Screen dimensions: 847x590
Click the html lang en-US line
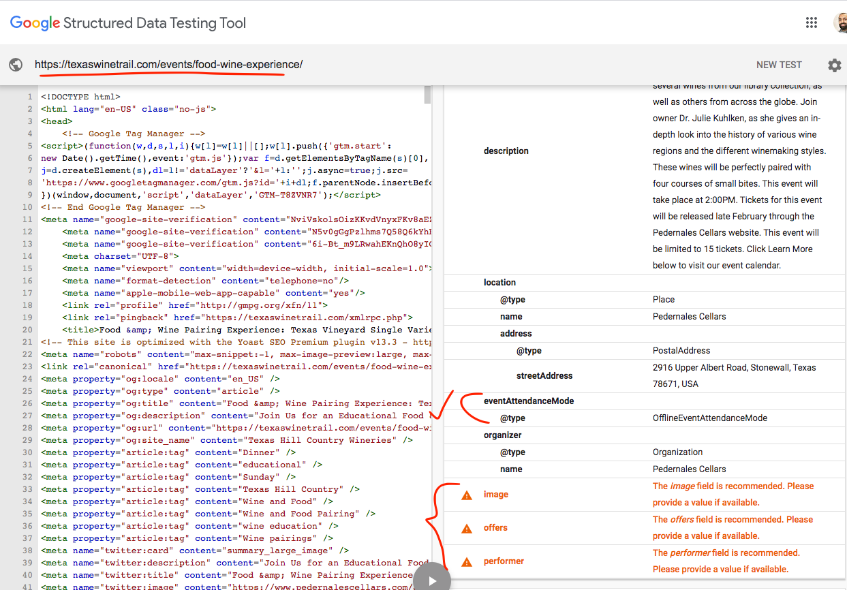[x=129, y=109]
